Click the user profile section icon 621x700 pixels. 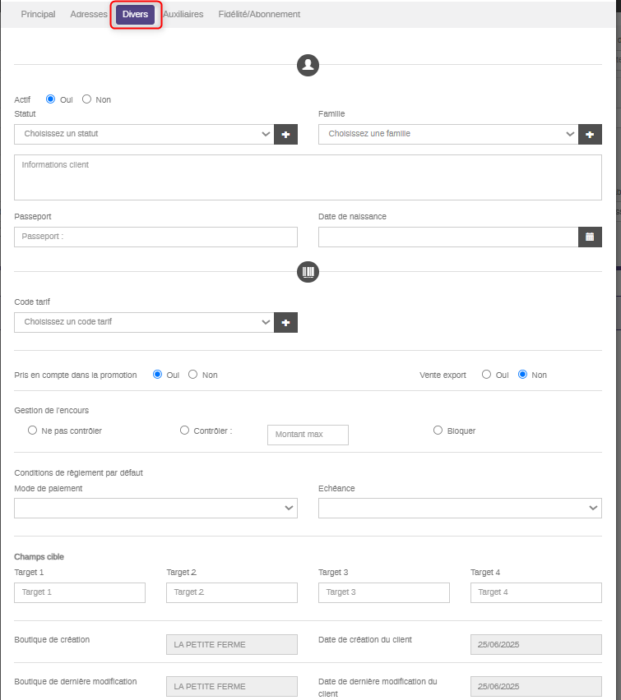pyautogui.click(x=308, y=65)
